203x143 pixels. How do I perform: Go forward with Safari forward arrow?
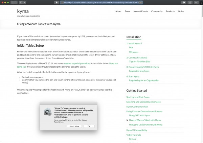(x=16, y=2)
